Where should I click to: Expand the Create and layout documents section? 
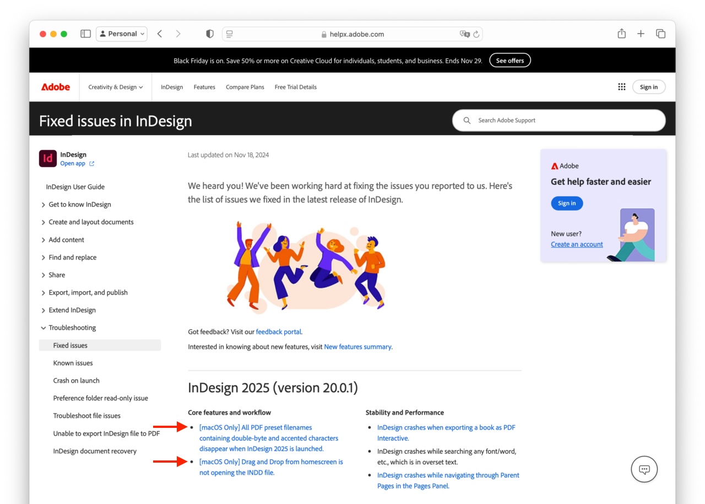[88, 222]
